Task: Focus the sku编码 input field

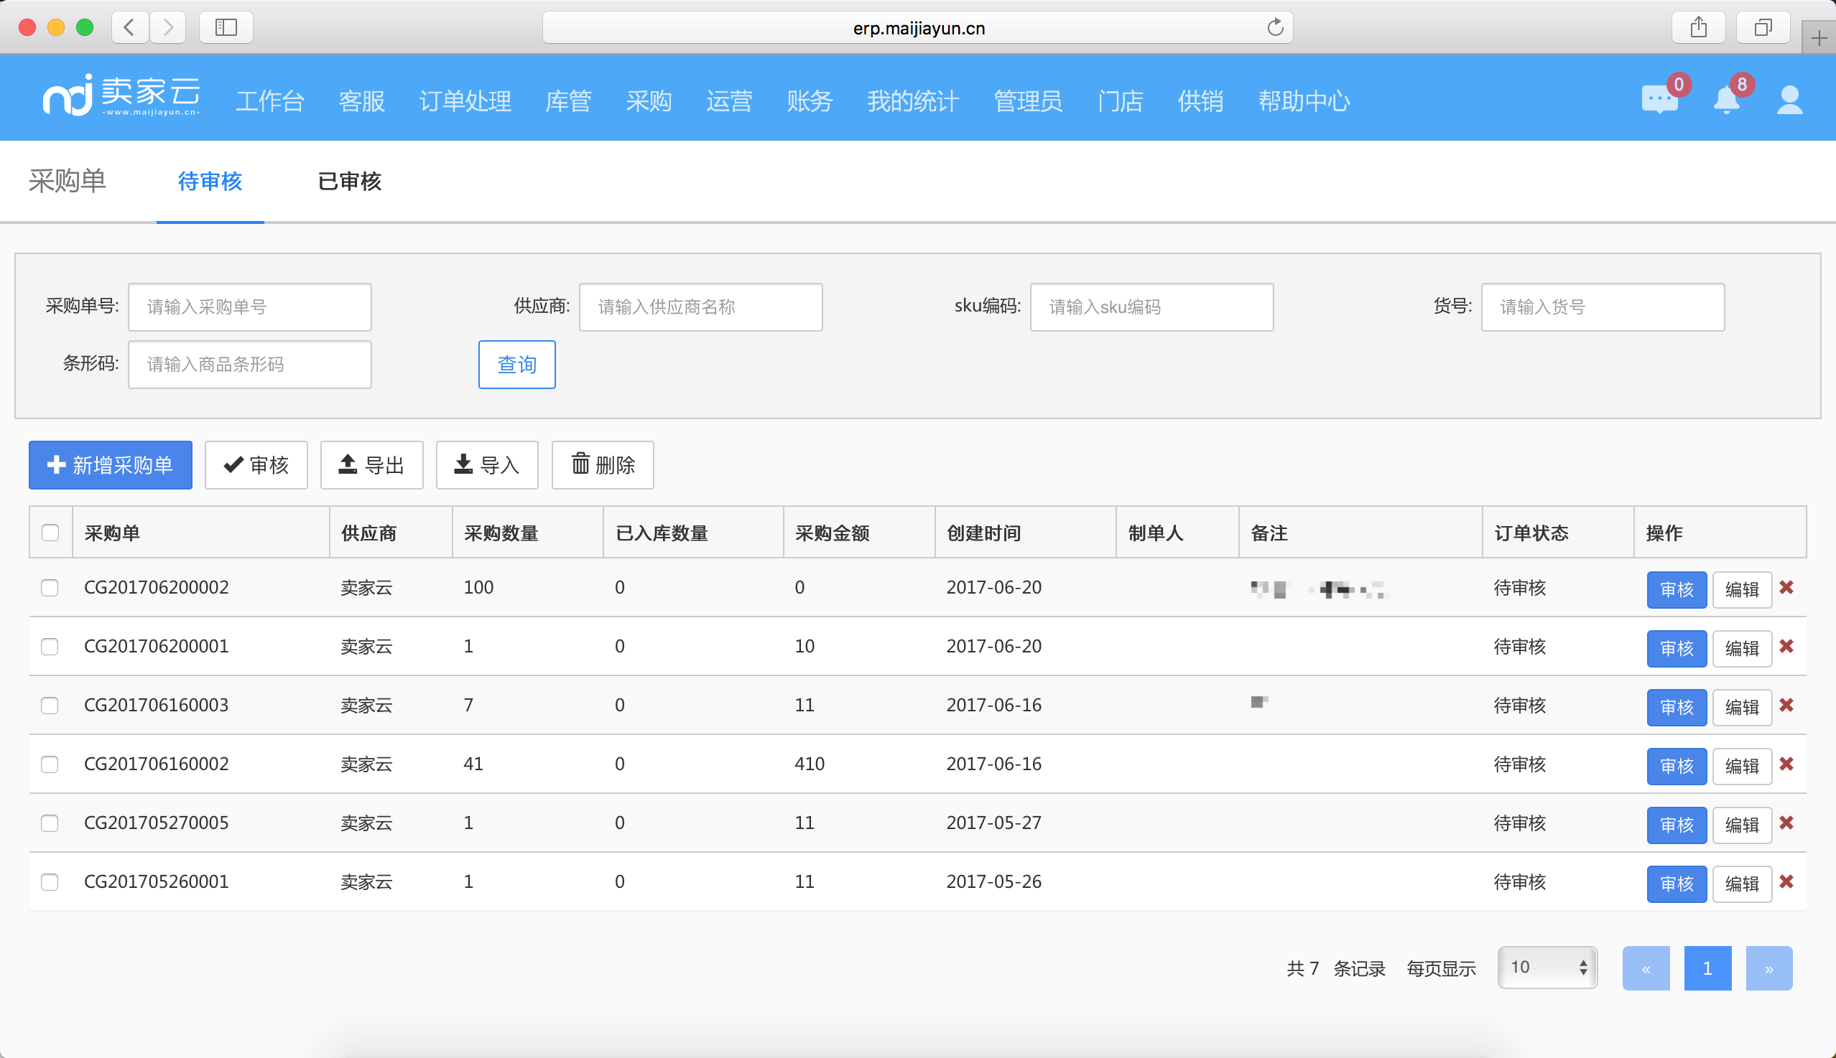Action: pos(1151,306)
